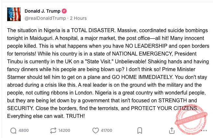Open the Donald J. Trump display name
213x138 pixels.
tap(42, 11)
